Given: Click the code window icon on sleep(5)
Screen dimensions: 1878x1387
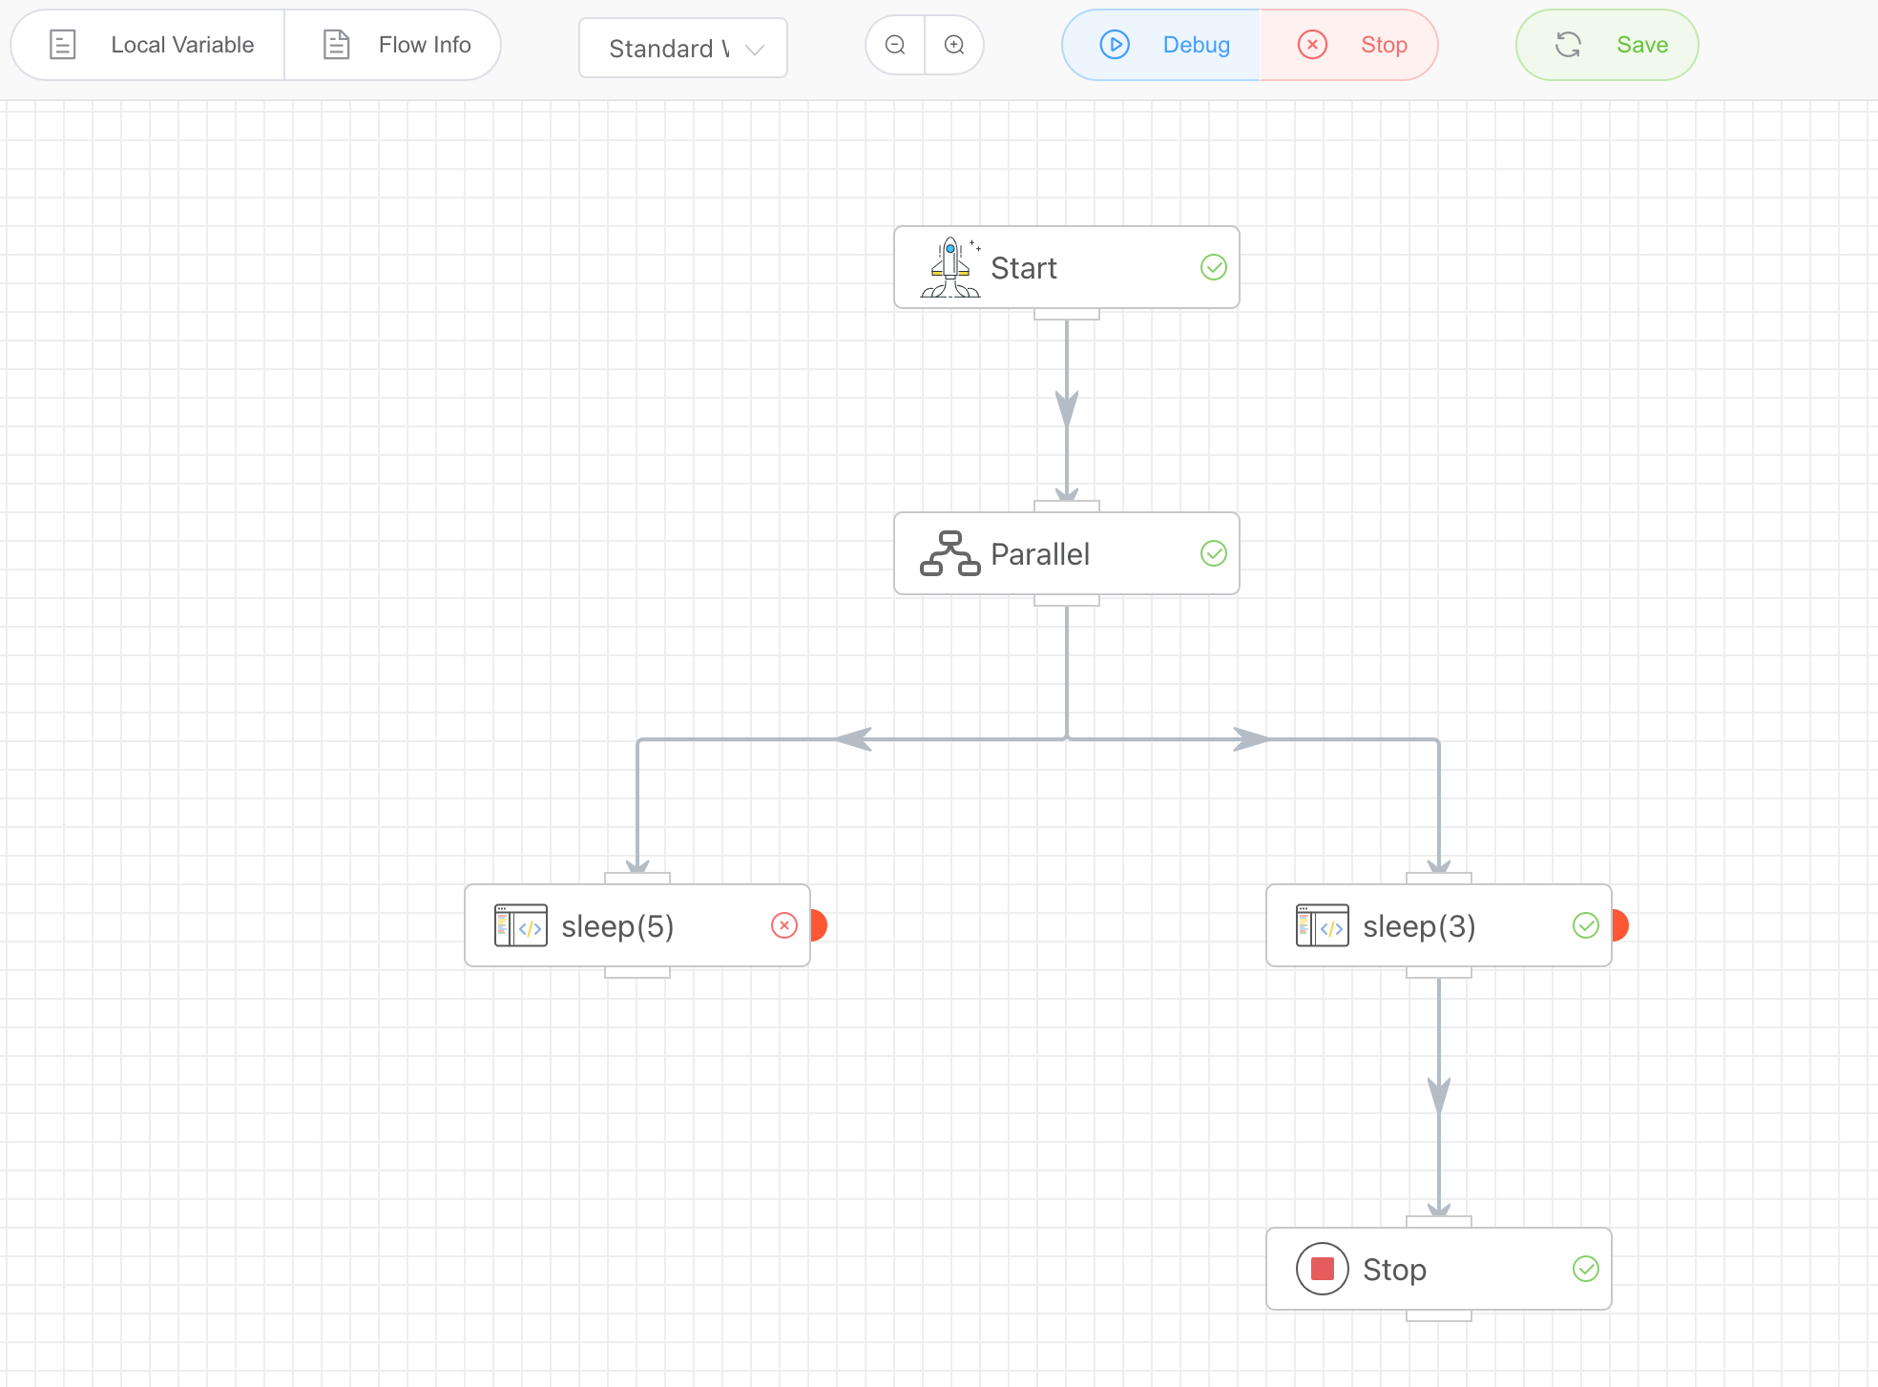Looking at the screenshot, I should tap(520, 925).
